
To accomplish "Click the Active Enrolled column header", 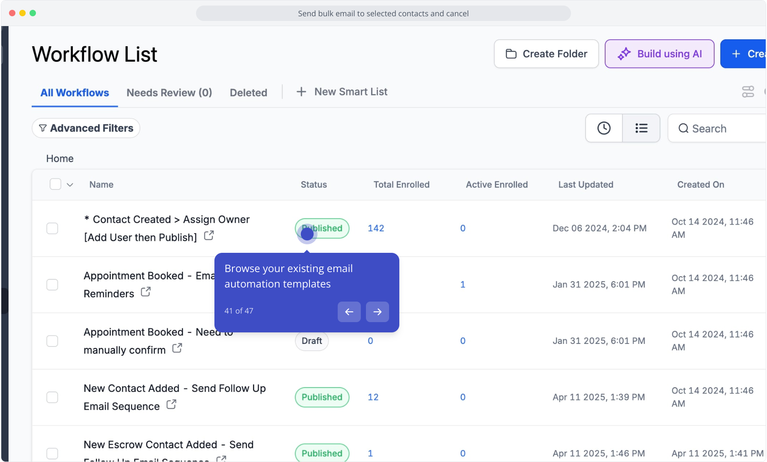I will pos(497,185).
